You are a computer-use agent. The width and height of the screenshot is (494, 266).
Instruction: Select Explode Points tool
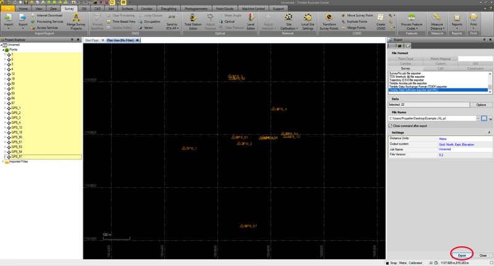coord(354,22)
